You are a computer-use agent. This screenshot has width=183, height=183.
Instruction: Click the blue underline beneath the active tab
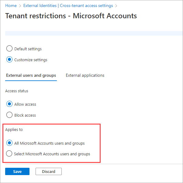pos(31,81)
